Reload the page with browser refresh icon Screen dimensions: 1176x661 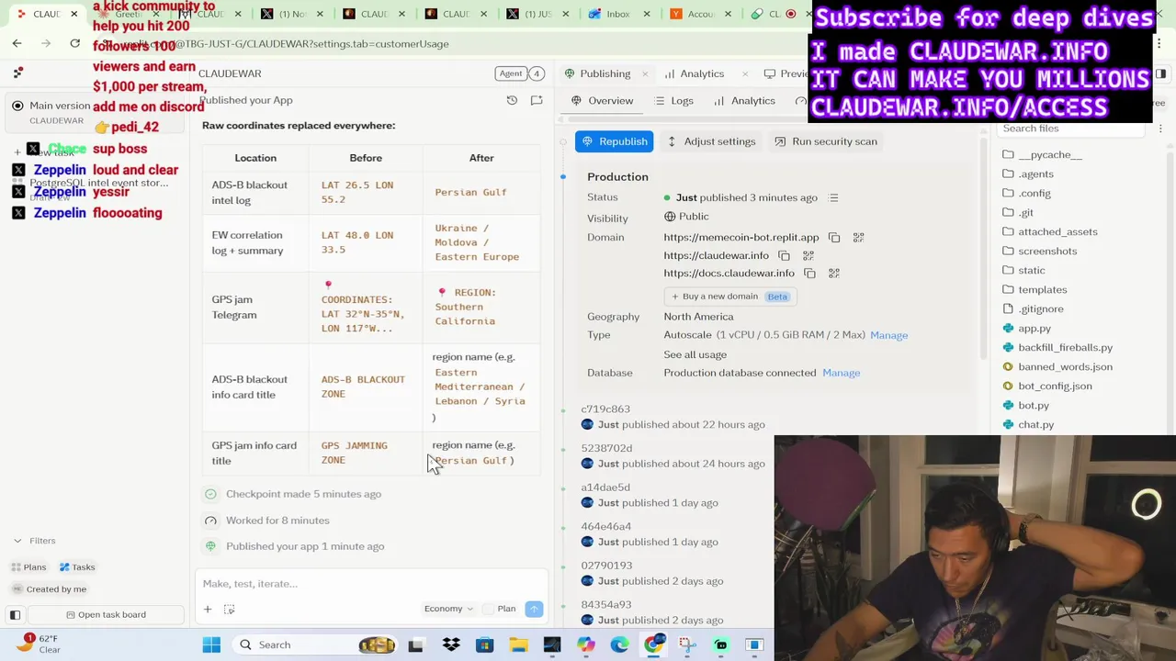74,43
